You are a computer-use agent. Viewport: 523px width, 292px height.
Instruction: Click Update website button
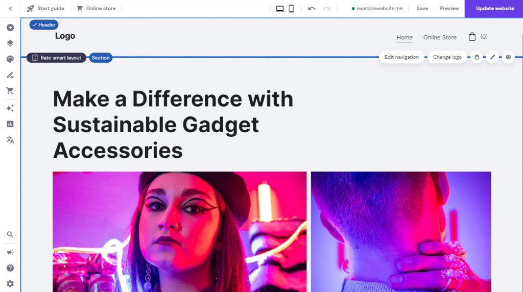click(494, 9)
